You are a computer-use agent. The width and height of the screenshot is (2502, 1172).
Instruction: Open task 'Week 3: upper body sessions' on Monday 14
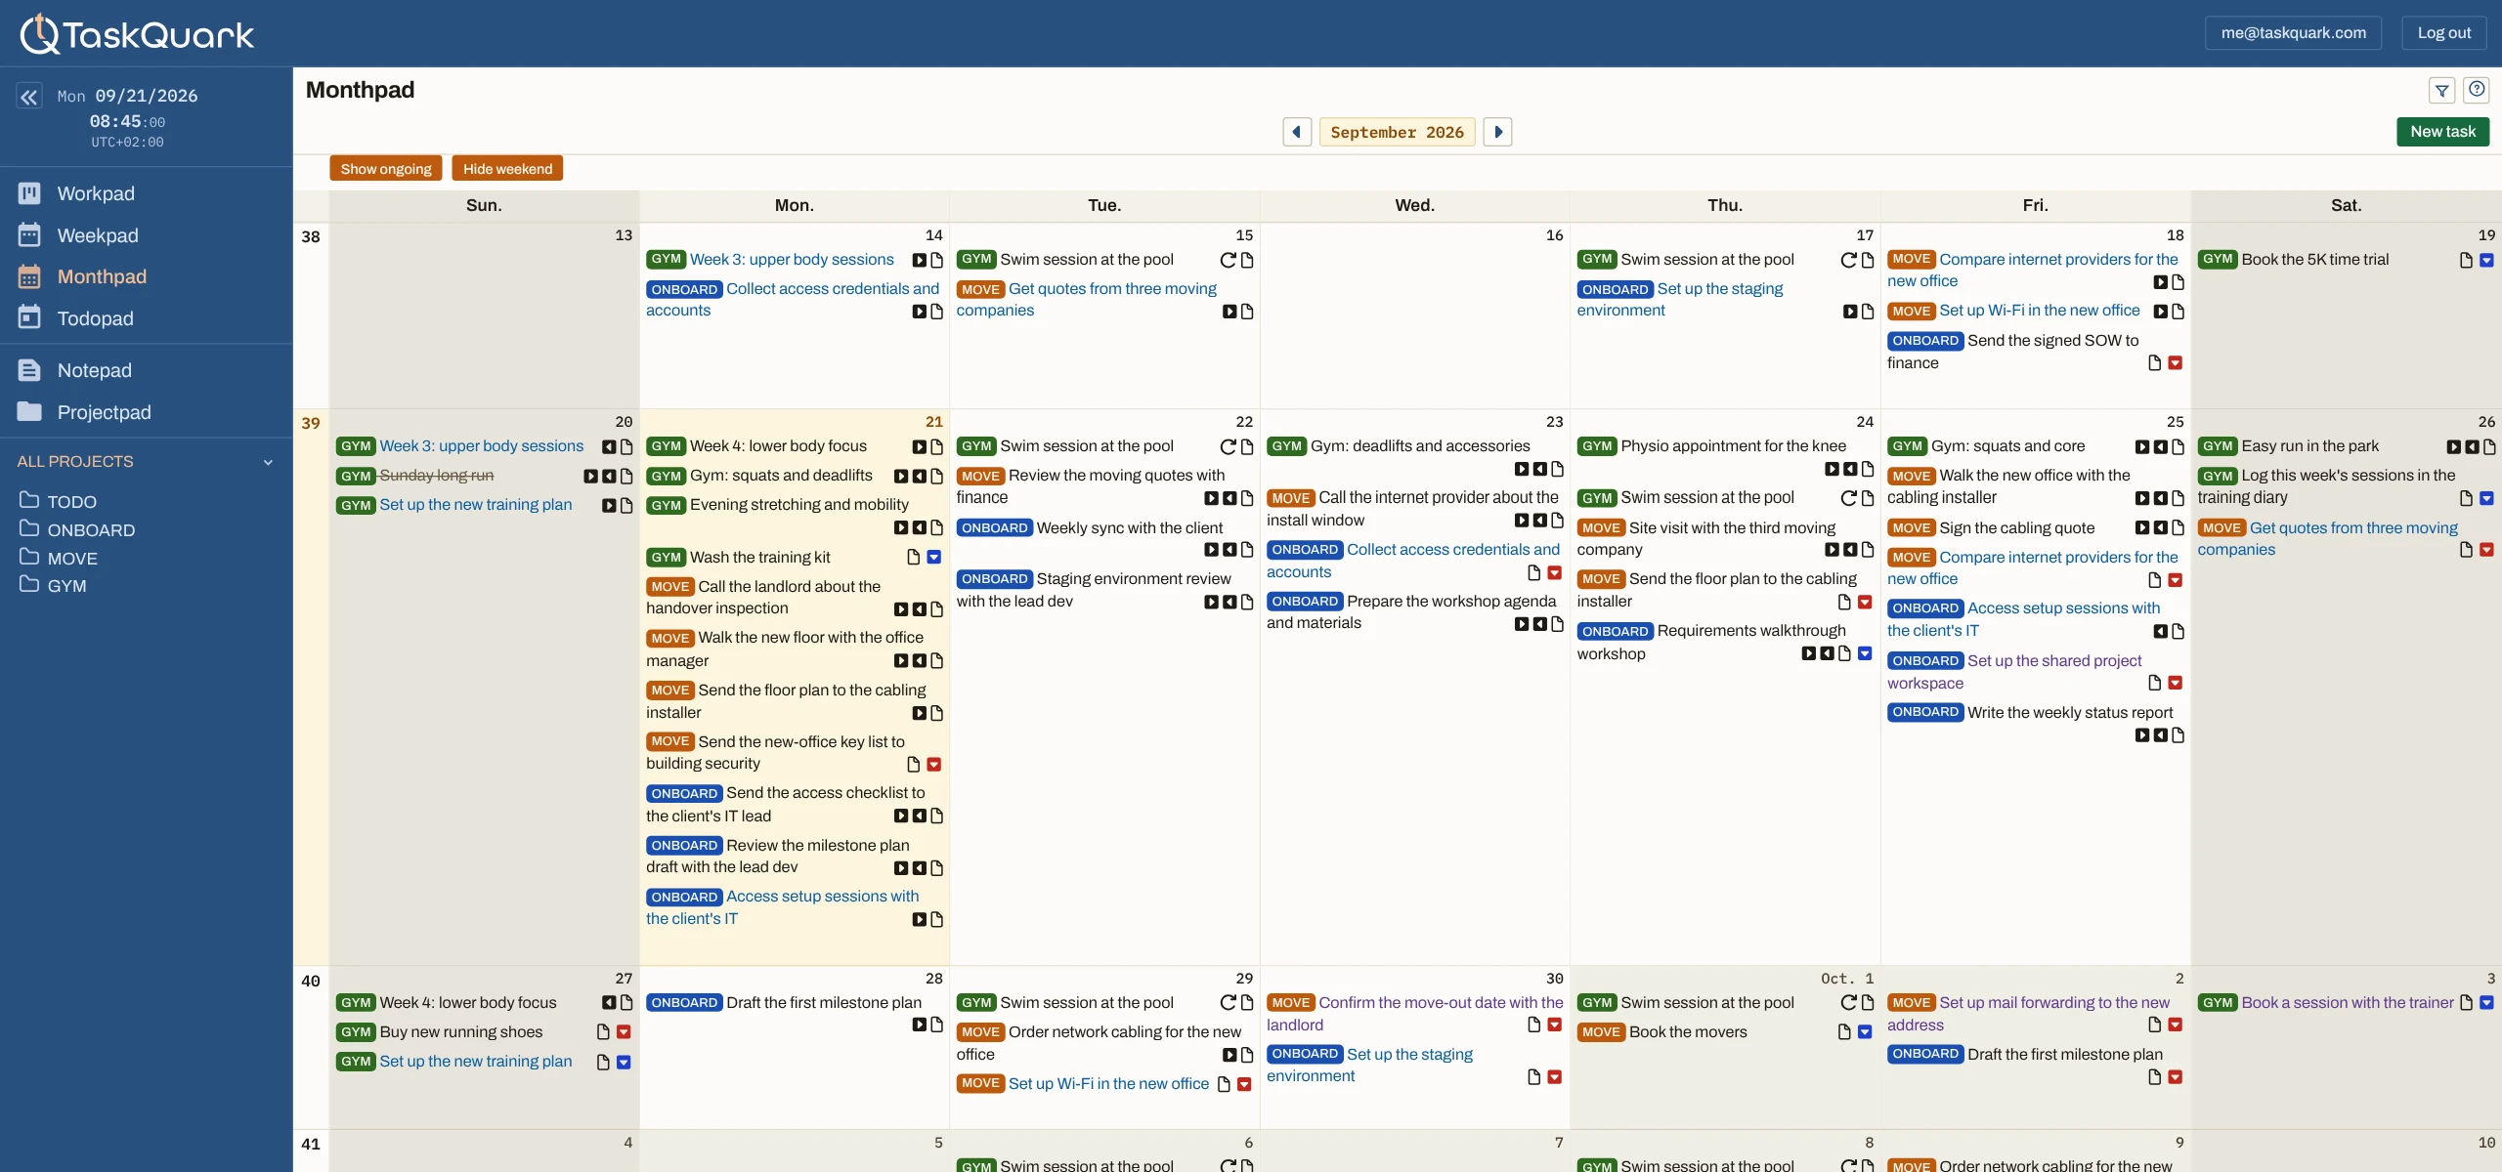792,259
